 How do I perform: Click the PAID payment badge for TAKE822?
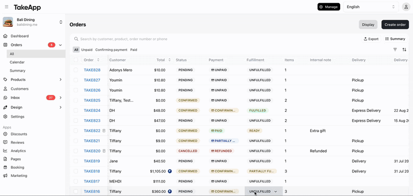click(217, 131)
